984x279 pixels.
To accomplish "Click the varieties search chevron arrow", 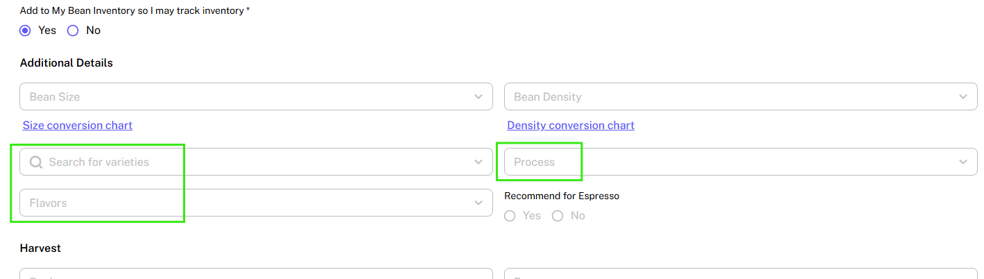I will click(x=478, y=162).
